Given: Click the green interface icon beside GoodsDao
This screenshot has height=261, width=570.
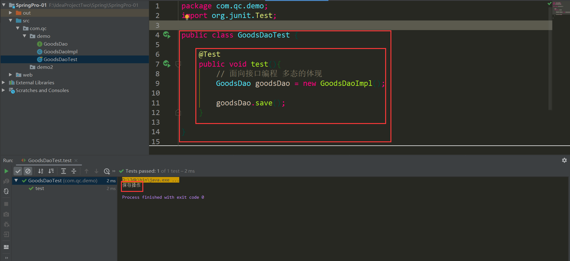Looking at the screenshot, I should coord(40,44).
